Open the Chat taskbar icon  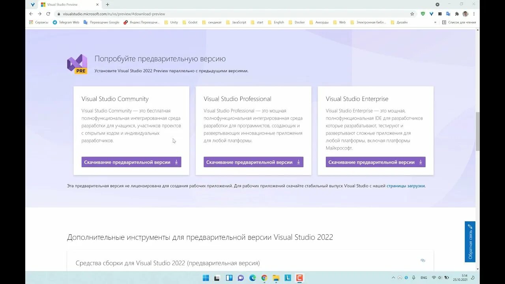[x=241, y=278]
